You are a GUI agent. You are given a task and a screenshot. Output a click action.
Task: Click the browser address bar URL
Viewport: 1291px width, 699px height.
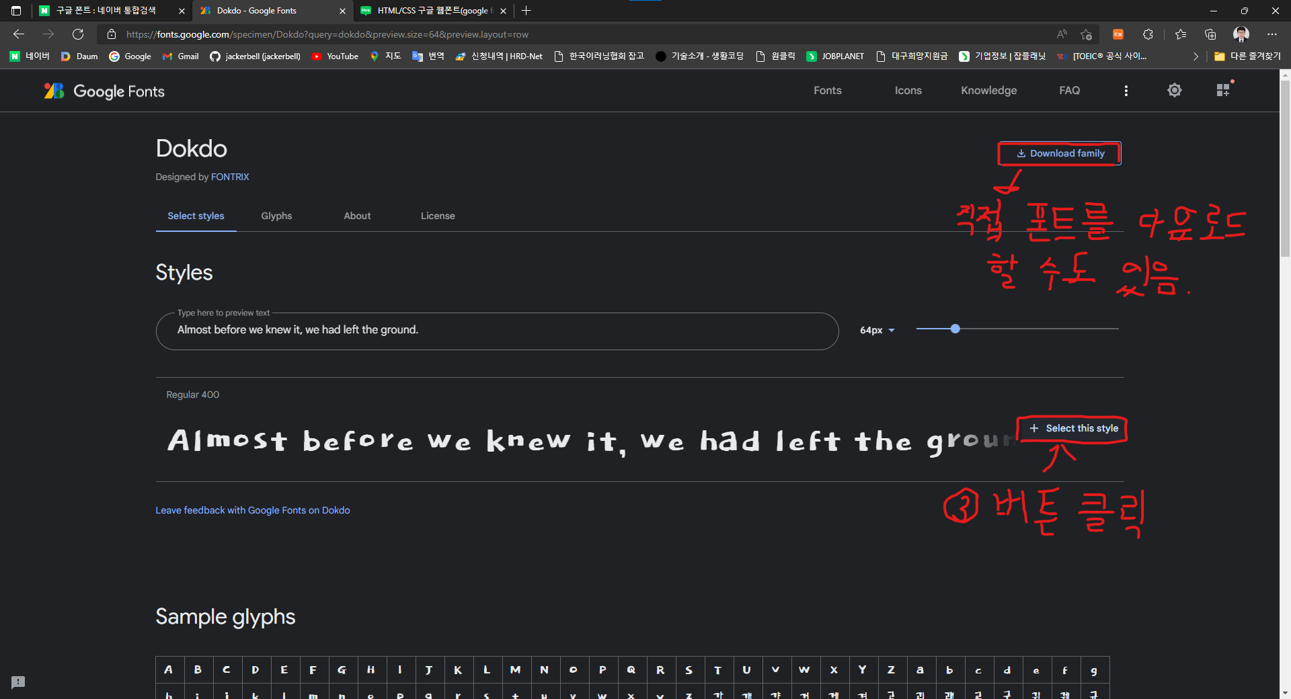pos(327,34)
